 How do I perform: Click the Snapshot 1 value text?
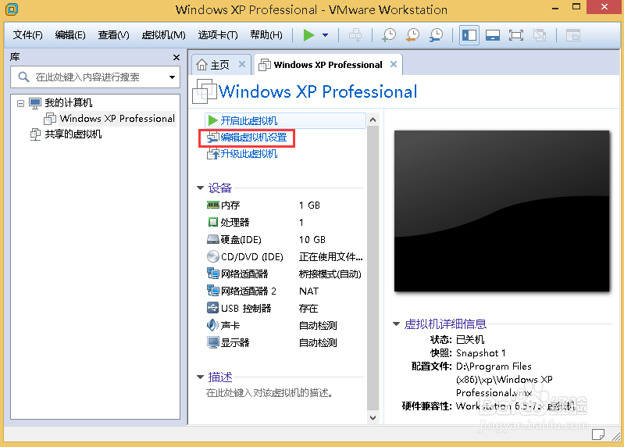coord(481,353)
